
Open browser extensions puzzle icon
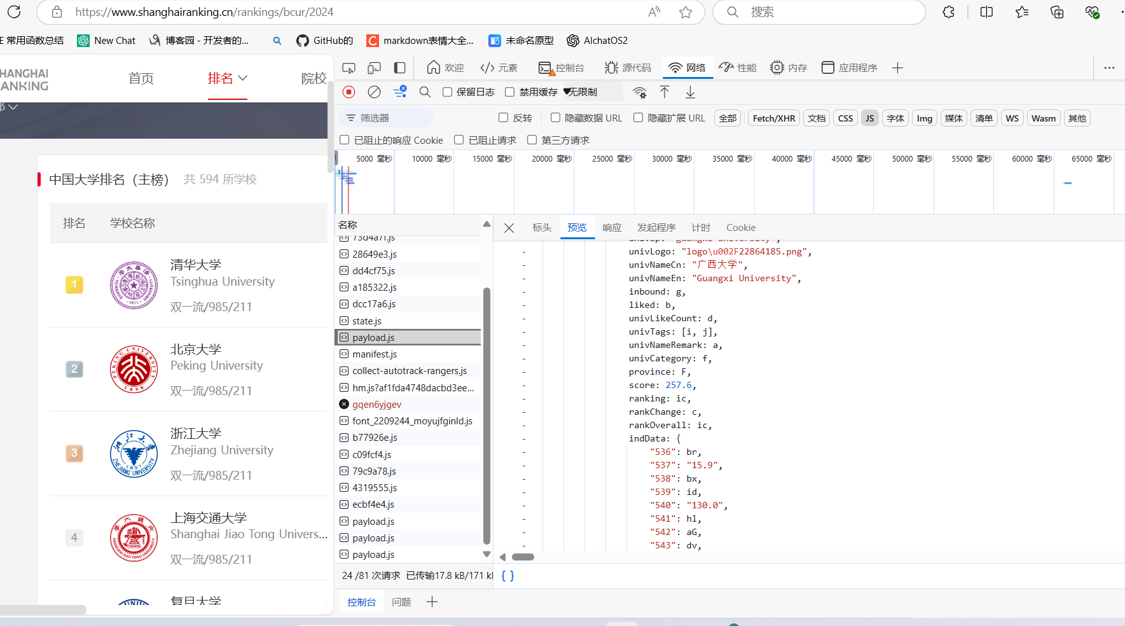948,12
